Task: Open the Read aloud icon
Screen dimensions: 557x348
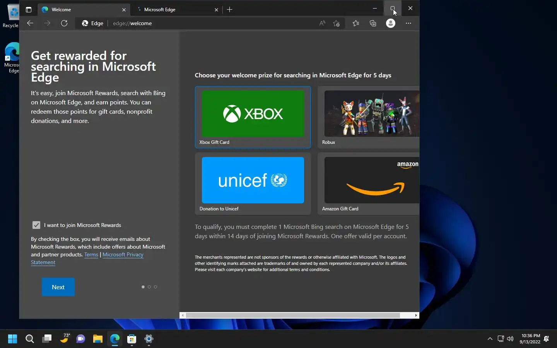Action: click(x=322, y=23)
